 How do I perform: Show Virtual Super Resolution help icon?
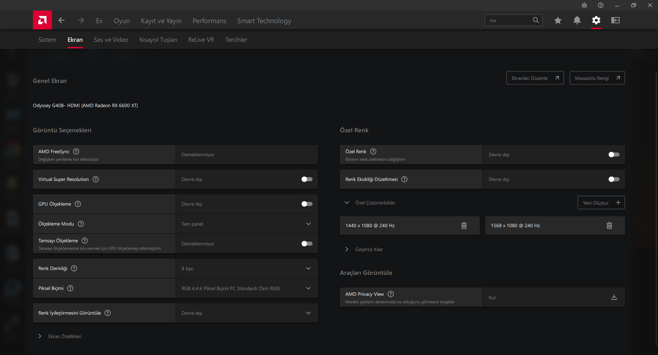pos(96,179)
